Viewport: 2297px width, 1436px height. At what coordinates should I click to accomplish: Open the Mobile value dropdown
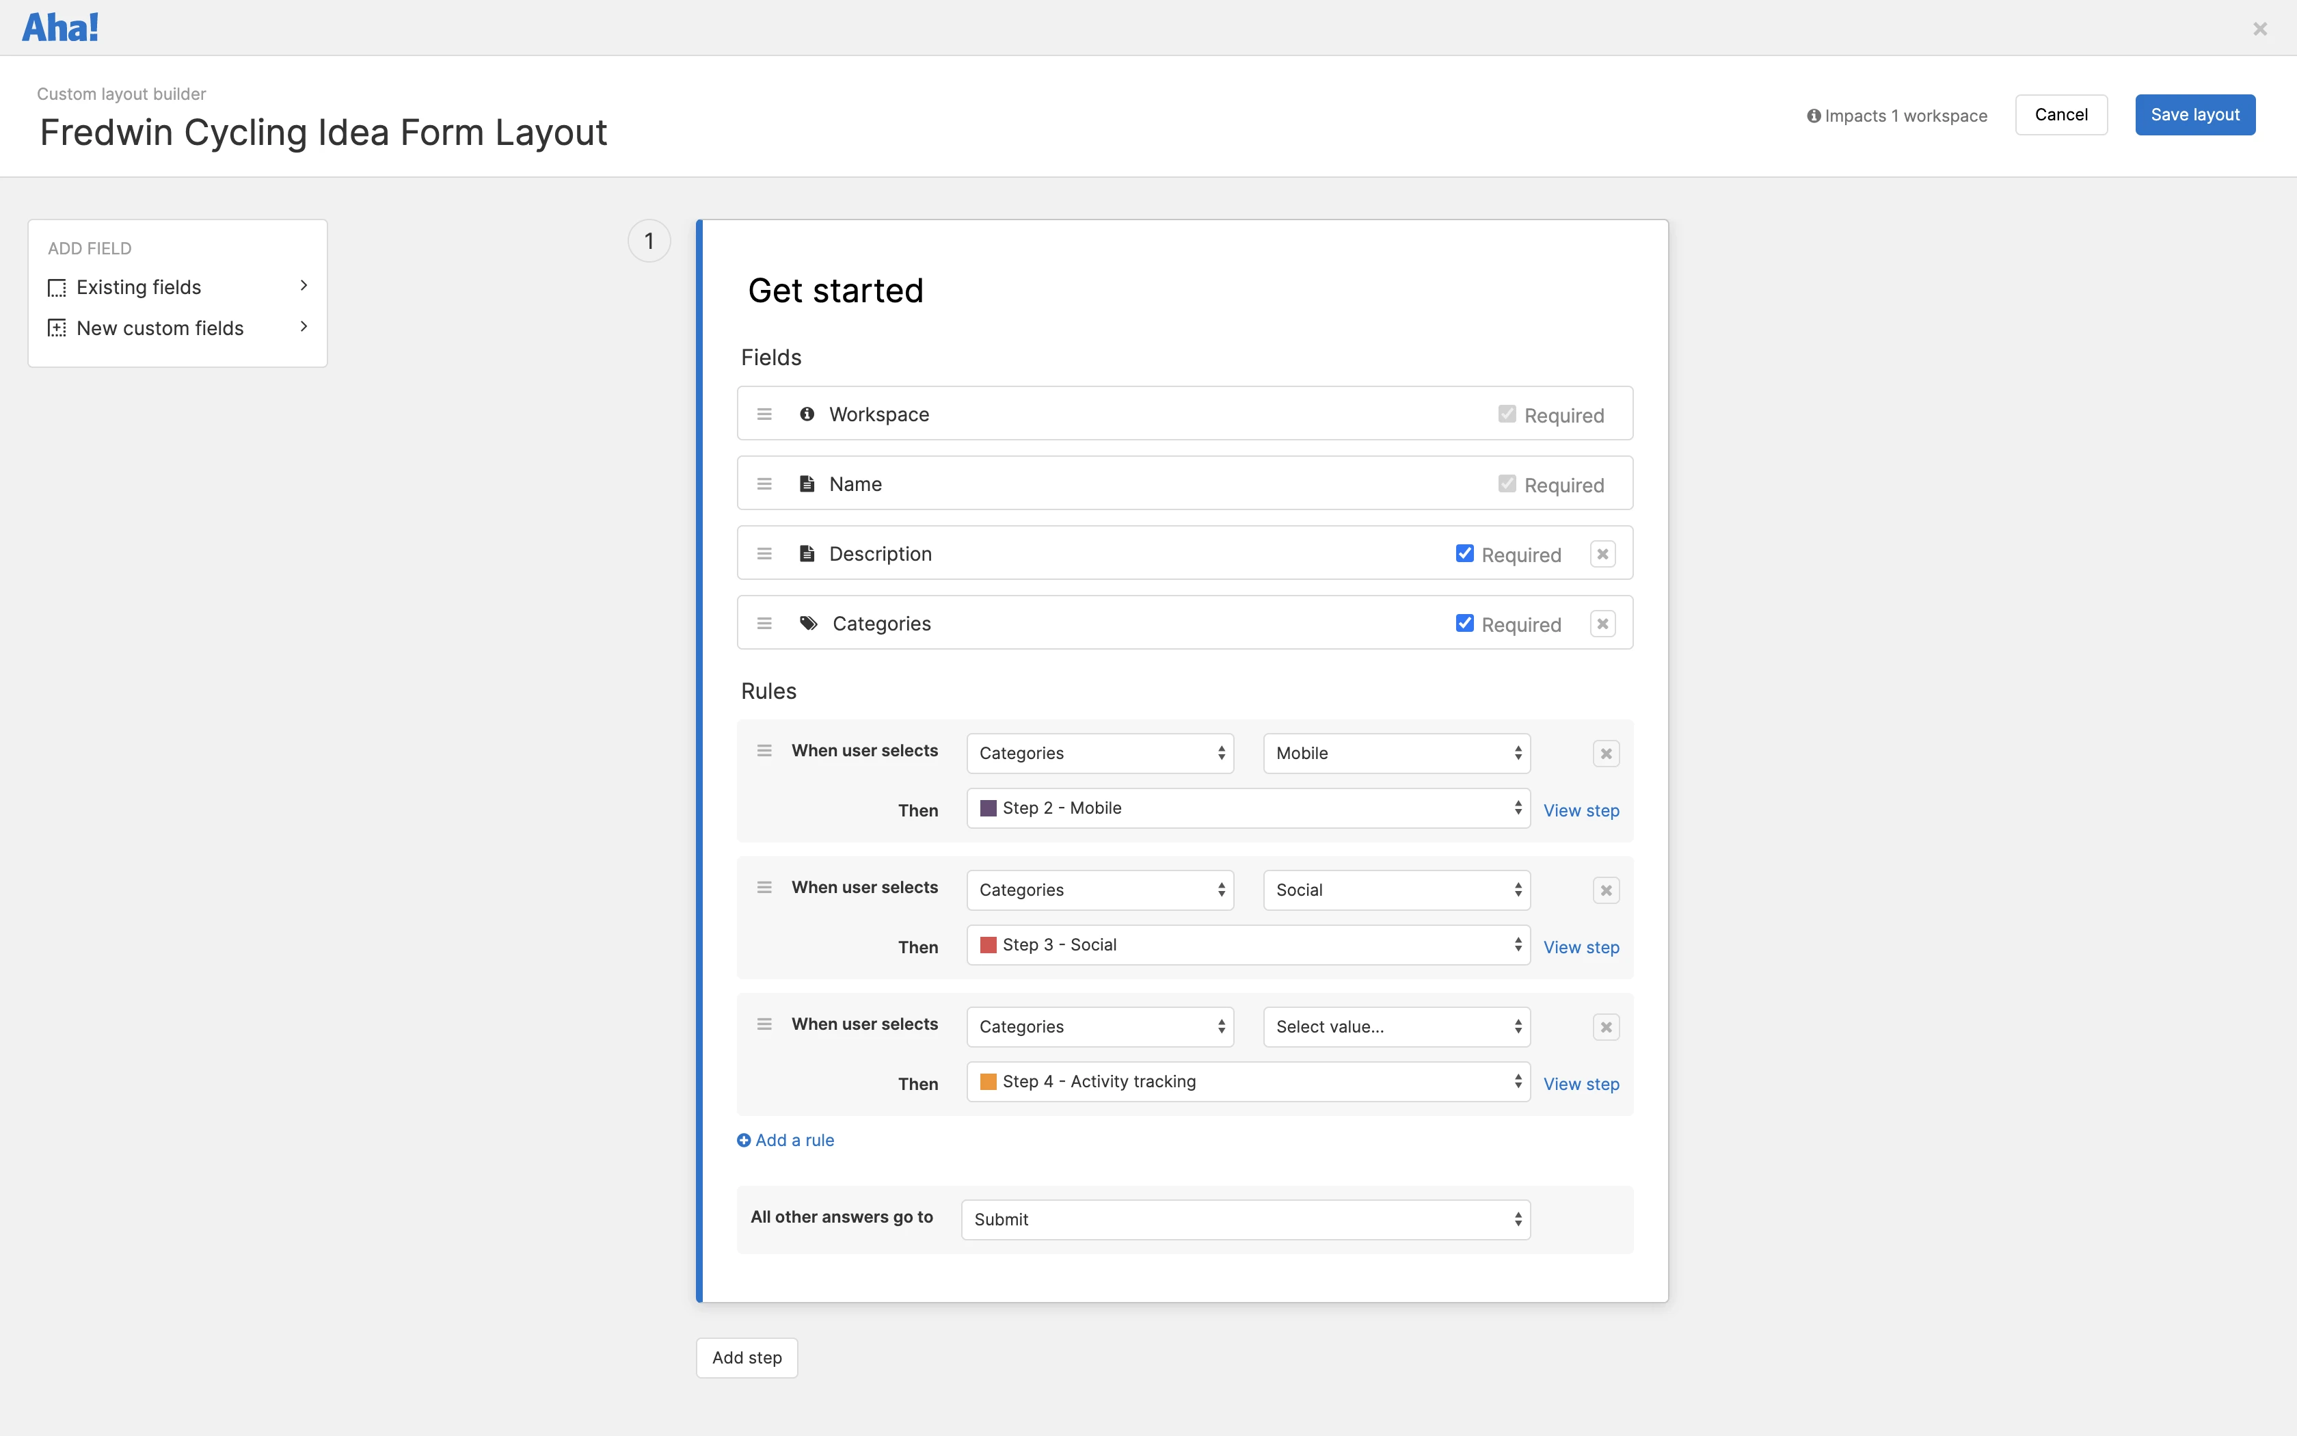click(1395, 753)
